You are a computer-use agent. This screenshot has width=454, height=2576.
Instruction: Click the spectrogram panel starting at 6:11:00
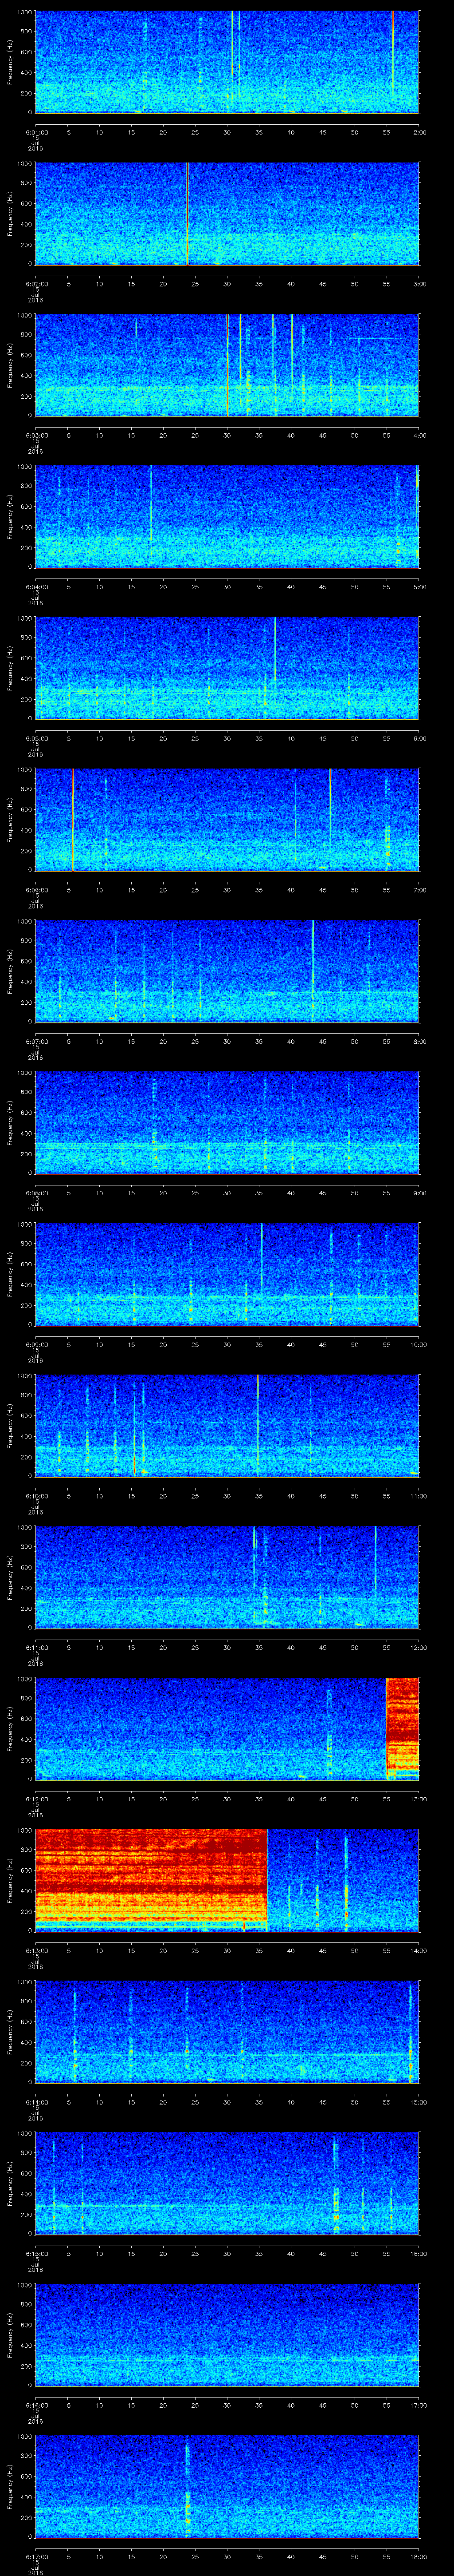pyautogui.click(x=227, y=1576)
